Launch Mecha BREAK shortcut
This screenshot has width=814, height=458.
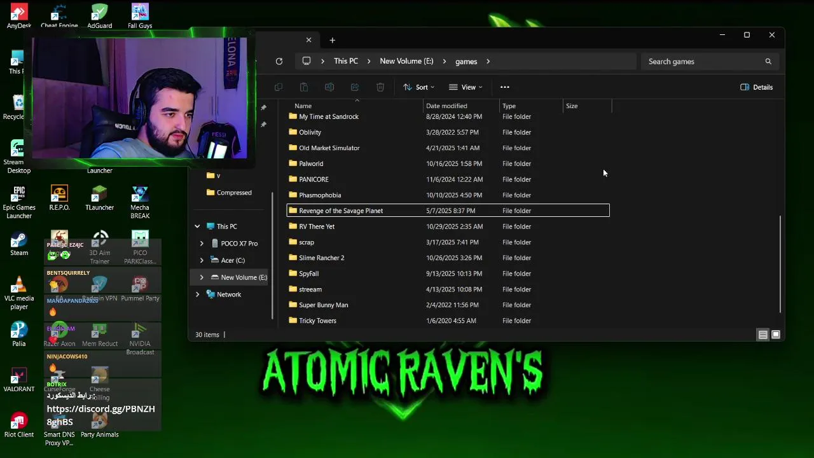[x=140, y=202]
